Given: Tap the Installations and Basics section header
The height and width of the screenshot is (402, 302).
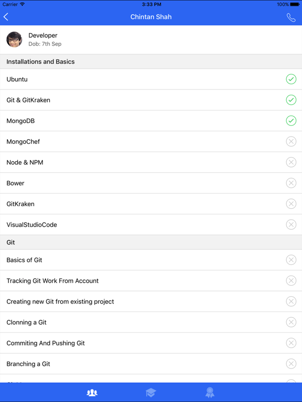Looking at the screenshot, I should pos(151,62).
